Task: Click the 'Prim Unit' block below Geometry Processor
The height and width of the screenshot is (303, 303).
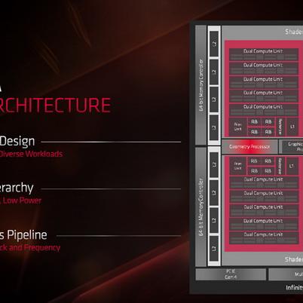Action: 238,166
